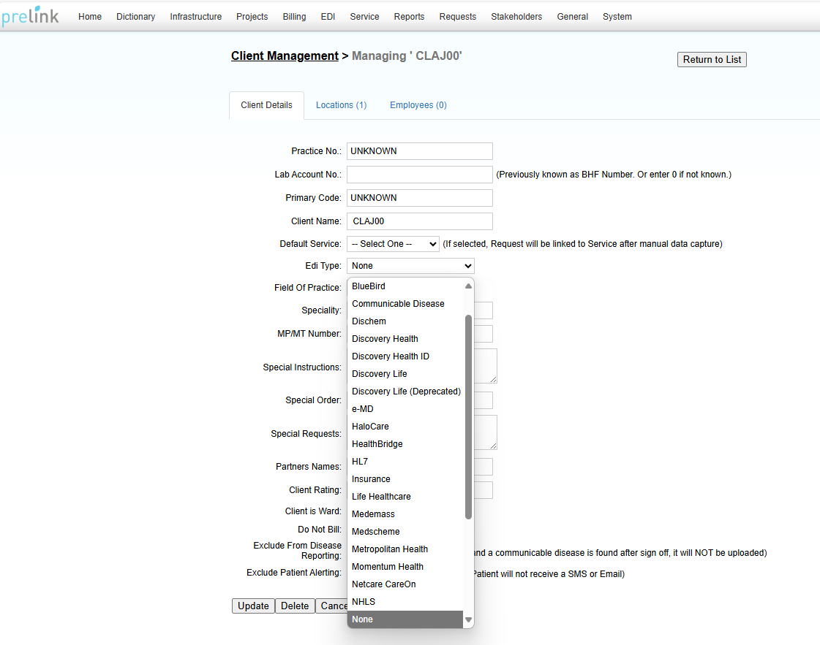Viewport: 820px width, 645px height.
Task: Click the Return to List button
Action: coord(712,60)
